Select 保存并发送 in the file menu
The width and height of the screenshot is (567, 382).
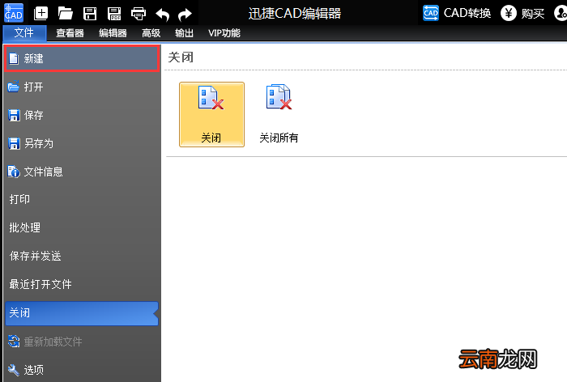[x=82, y=256]
